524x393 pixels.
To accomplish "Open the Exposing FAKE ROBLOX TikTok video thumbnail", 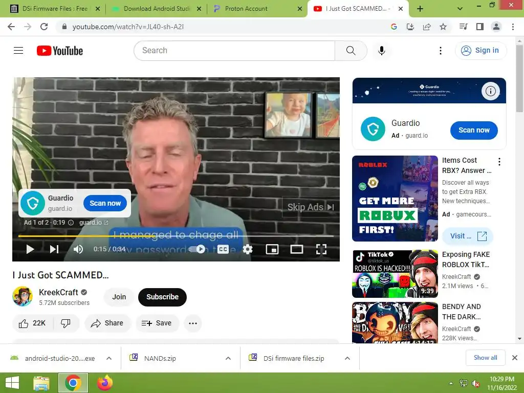I will (395, 274).
